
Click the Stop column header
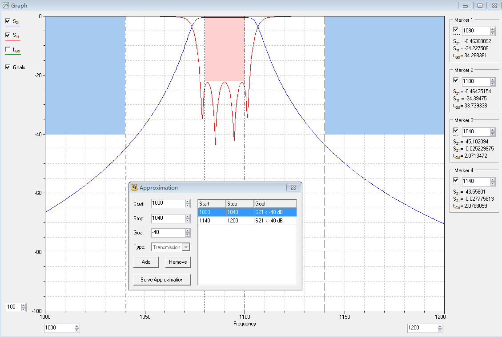(240, 204)
